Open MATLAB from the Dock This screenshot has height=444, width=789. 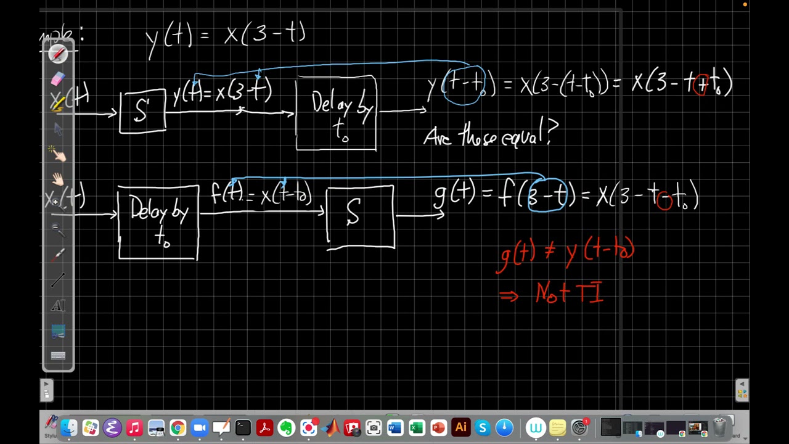[x=331, y=427]
